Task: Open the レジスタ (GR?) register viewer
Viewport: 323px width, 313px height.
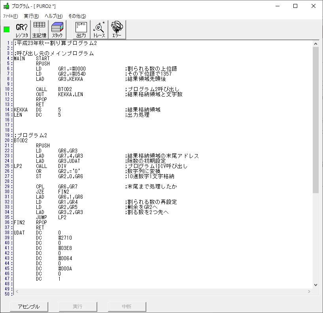Action: pos(22,30)
